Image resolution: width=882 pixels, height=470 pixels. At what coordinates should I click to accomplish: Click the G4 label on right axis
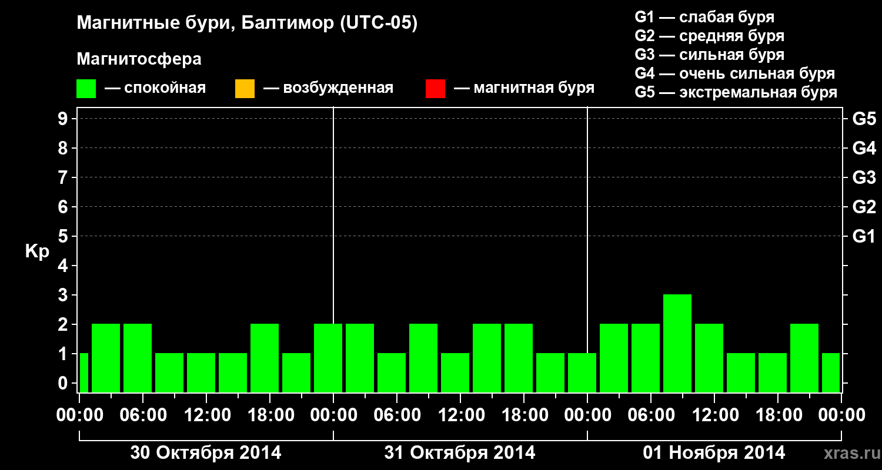pyautogui.click(x=864, y=148)
